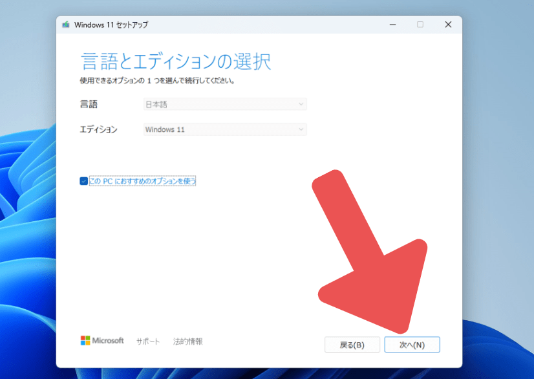
Task: Click the 言語とエディションの選択 heading
Action: (176, 61)
